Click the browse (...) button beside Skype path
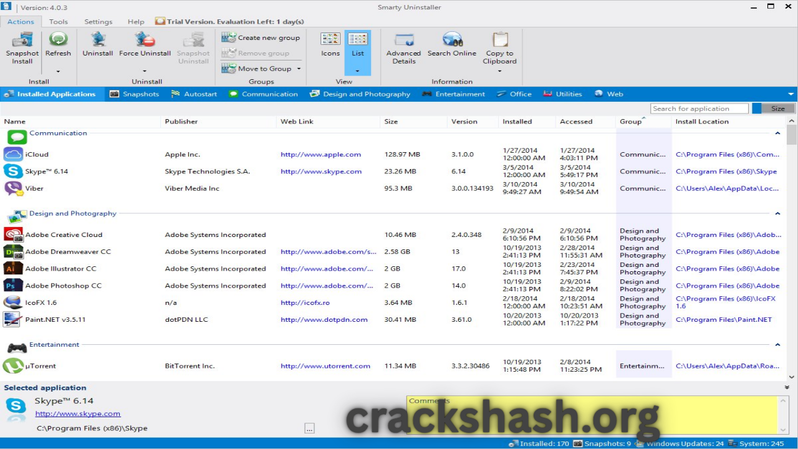This screenshot has height=449, width=798. (x=309, y=428)
